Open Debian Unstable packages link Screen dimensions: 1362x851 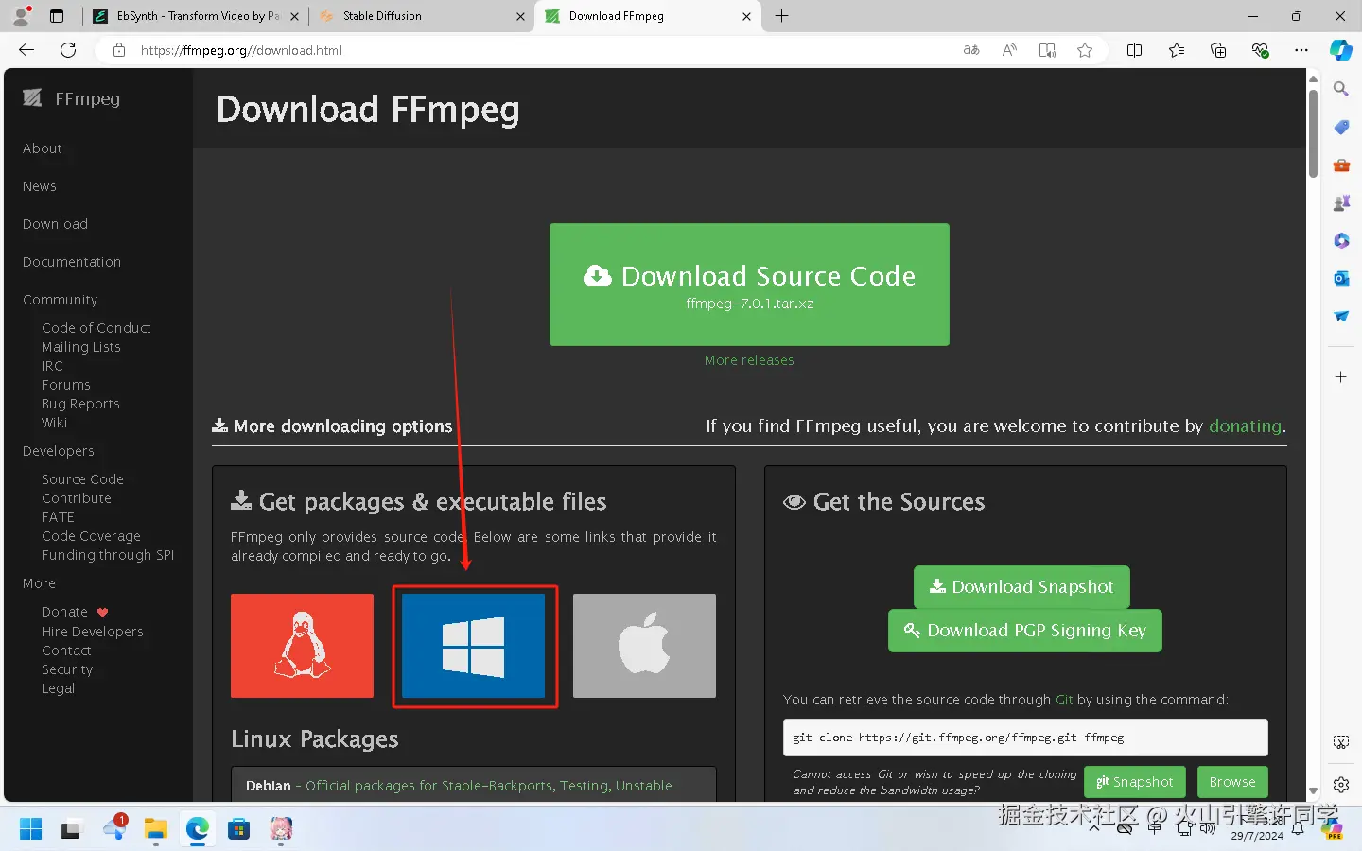[644, 786]
